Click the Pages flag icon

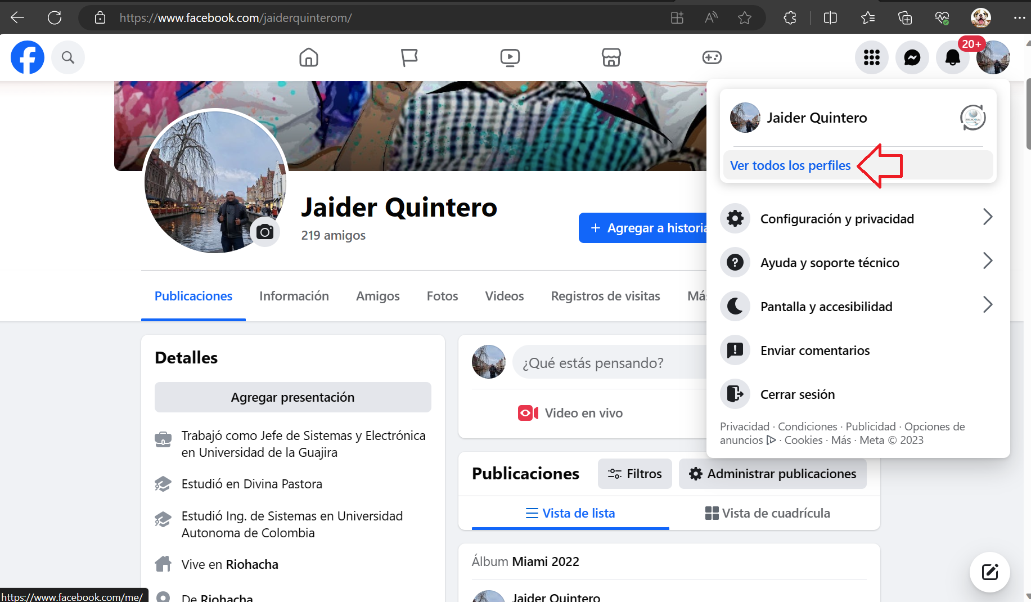click(x=409, y=57)
